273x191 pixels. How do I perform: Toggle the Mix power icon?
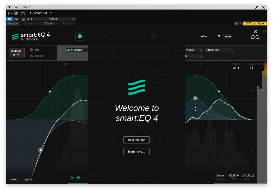click(x=32, y=49)
